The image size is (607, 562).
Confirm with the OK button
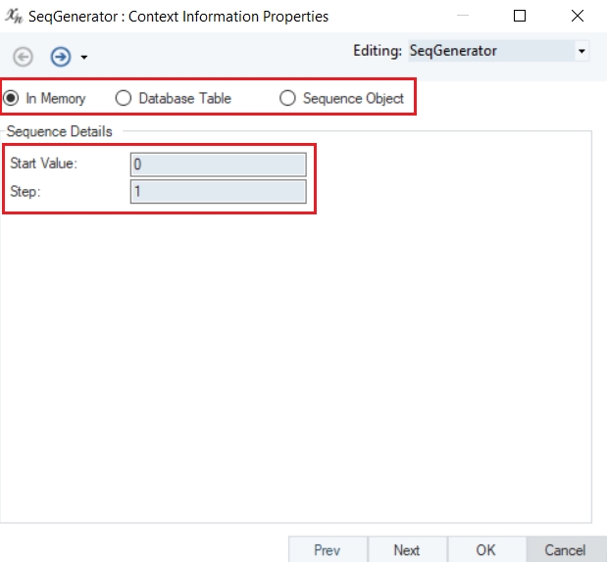486,550
